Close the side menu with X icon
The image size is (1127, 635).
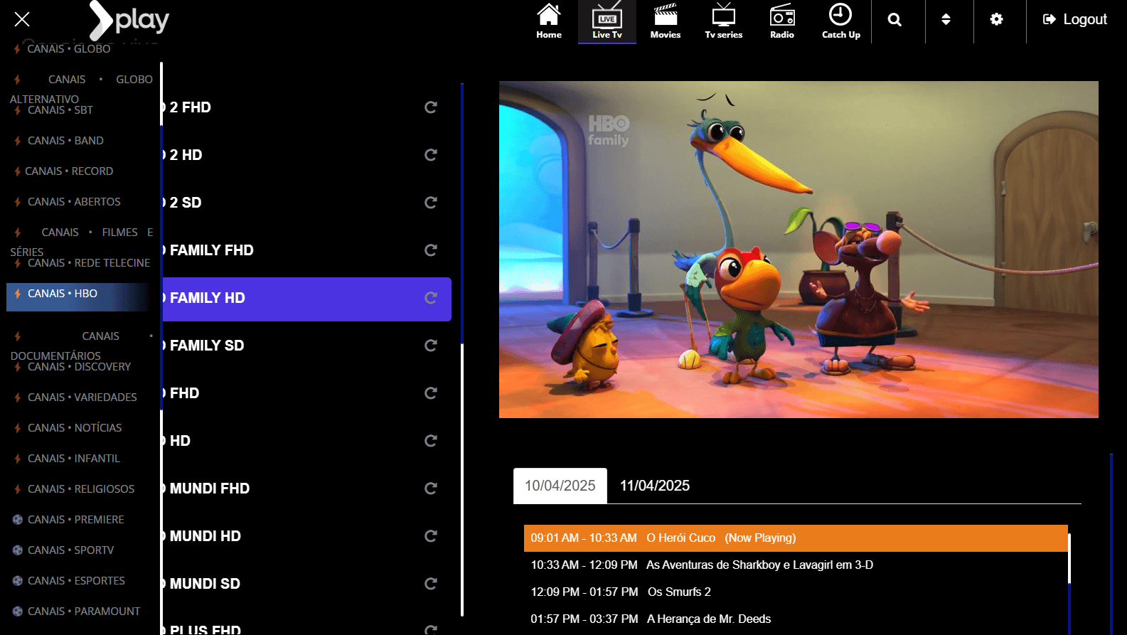click(x=22, y=19)
